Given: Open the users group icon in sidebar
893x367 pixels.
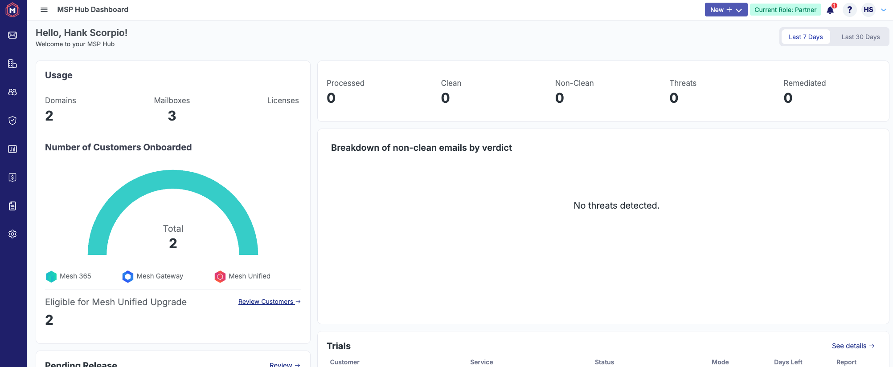Looking at the screenshot, I should click(12, 92).
